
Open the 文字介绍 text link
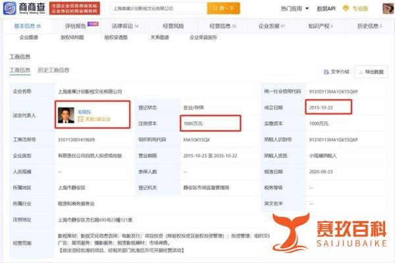(340, 72)
